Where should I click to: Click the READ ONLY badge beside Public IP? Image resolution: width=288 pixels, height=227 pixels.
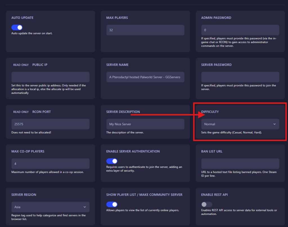[x=21, y=65]
